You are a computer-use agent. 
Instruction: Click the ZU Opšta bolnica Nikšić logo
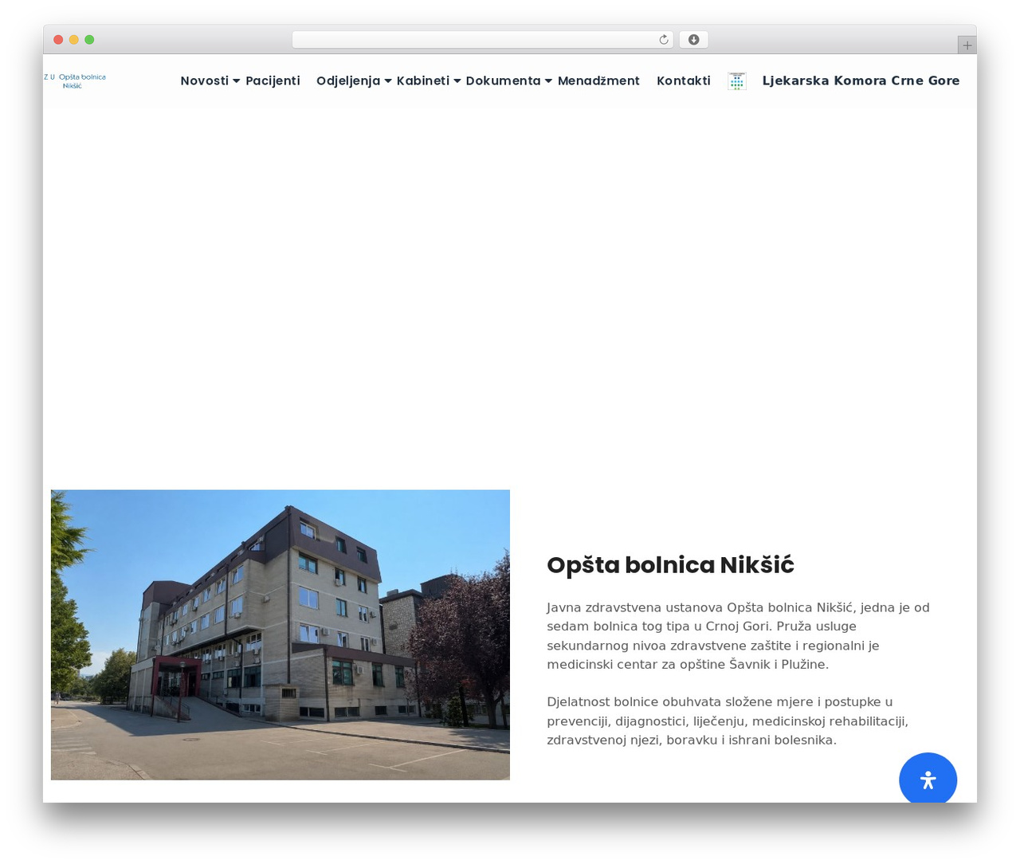click(75, 81)
